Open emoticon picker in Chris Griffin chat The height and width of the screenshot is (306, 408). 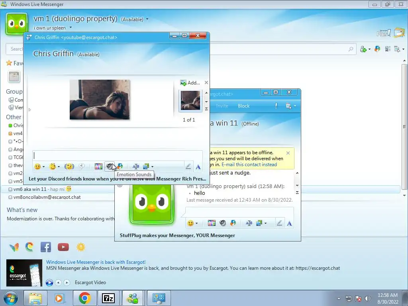[37, 167]
